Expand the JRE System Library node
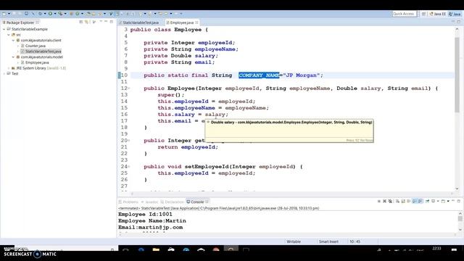 tap(9, 68)
